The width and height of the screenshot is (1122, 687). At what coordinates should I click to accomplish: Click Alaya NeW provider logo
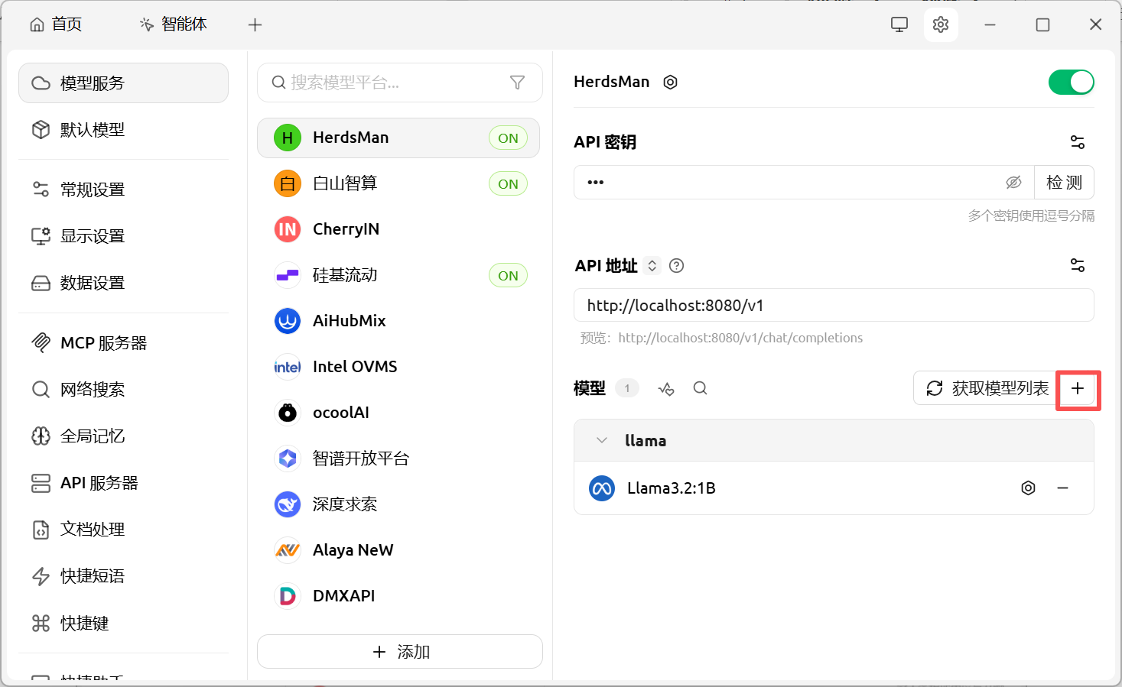pyautogui.click(x=288, y=550)
